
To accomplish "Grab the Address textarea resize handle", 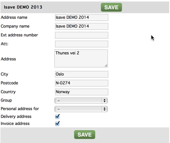I will [106, 66].
